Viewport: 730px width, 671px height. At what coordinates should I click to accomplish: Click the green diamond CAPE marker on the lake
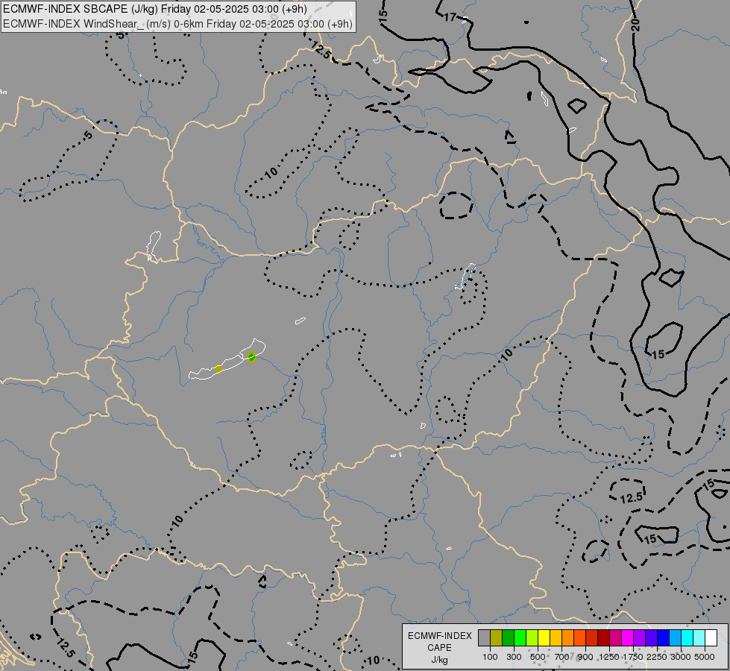tap(251, 357)
